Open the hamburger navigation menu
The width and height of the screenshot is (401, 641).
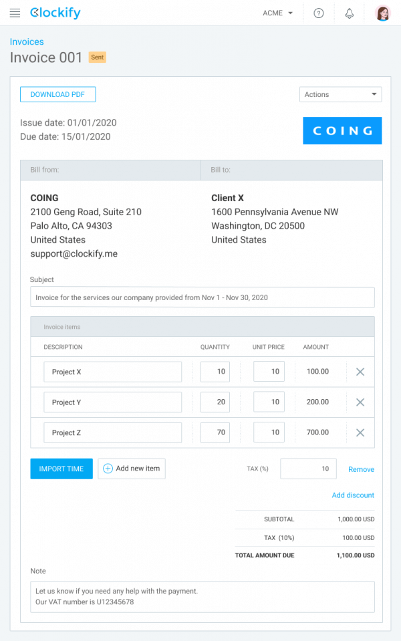[x=15, y=13]
